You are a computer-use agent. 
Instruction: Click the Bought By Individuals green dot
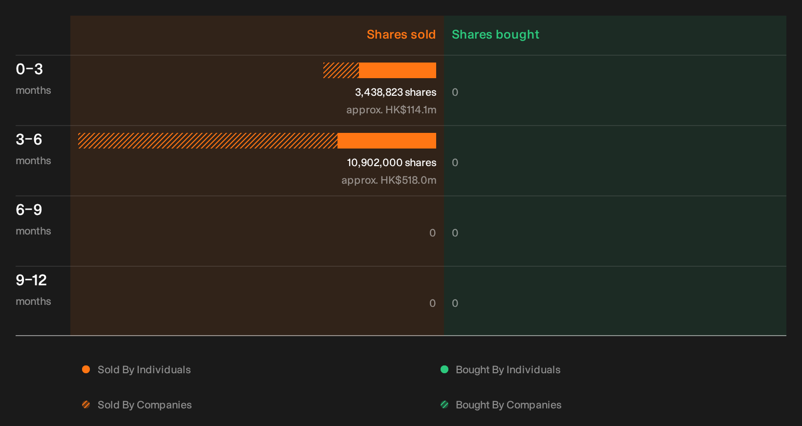coord(444,369)
